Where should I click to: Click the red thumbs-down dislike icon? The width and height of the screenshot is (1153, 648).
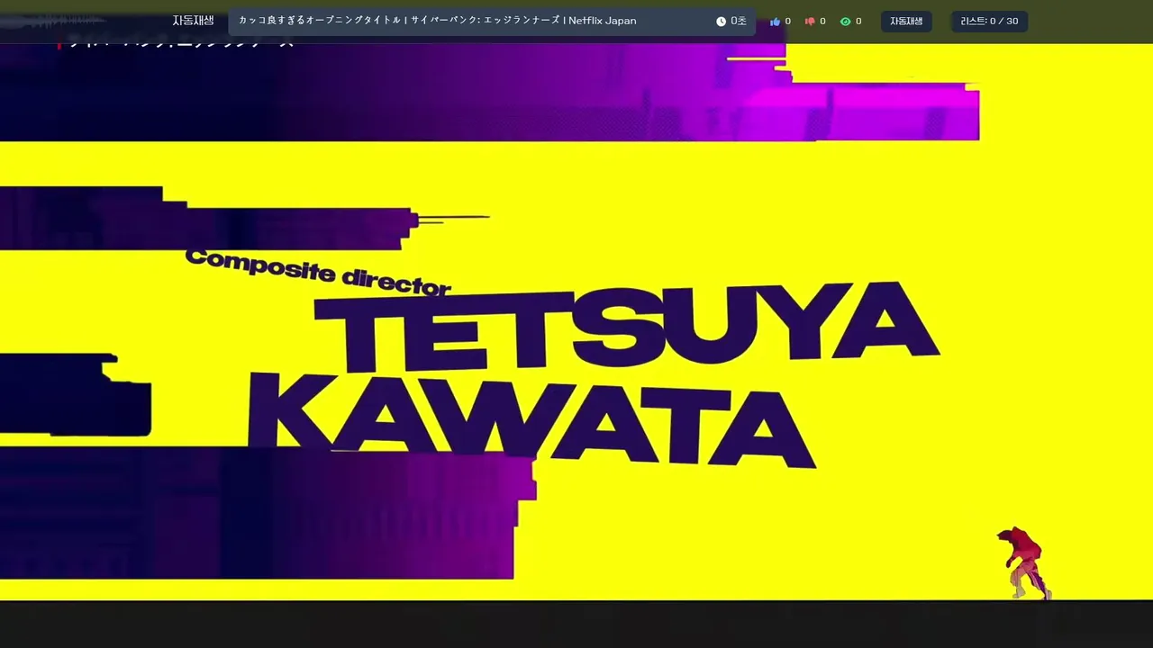(809, 22)
